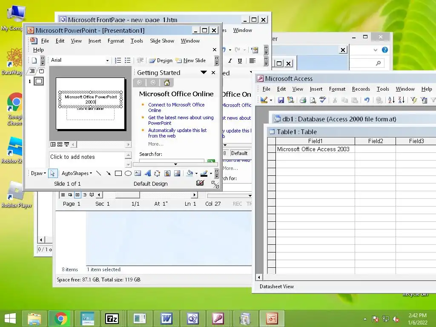Create new presentation with blank page icon
The width and height of the screenshot is (436, 327).
pos(34,60)
